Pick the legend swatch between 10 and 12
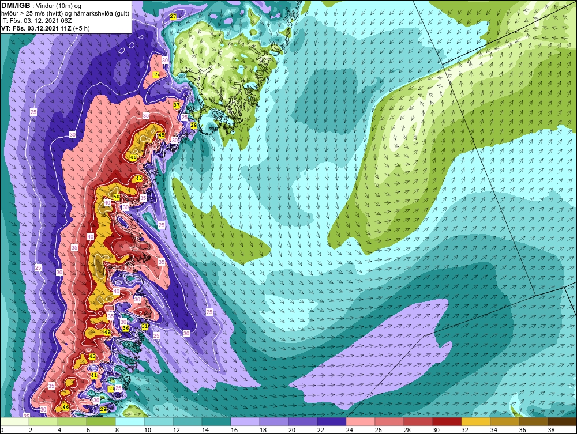The height and width of the screenshot is (434, 577). [159, 421]
